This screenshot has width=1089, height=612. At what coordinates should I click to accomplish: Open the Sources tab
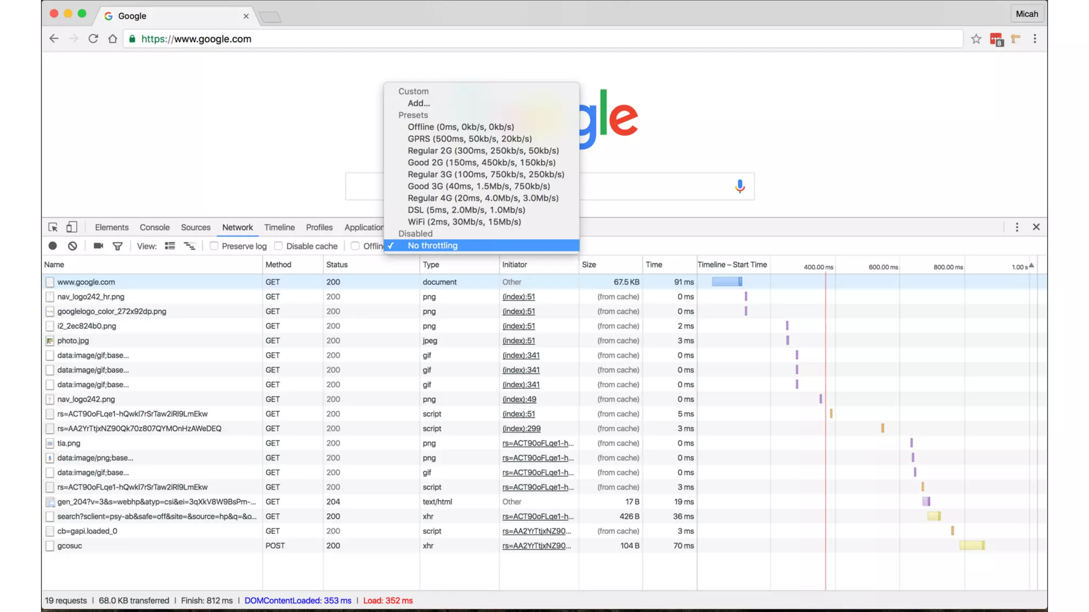[x=195, y=227]
